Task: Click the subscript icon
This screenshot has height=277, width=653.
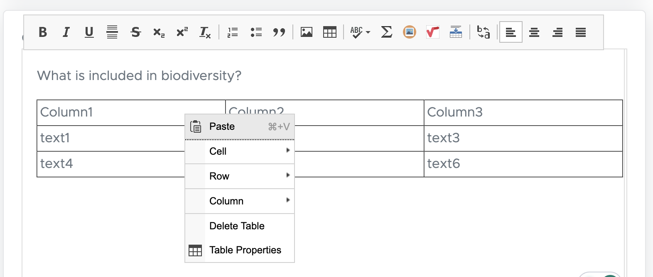Action: click(159, 32)
